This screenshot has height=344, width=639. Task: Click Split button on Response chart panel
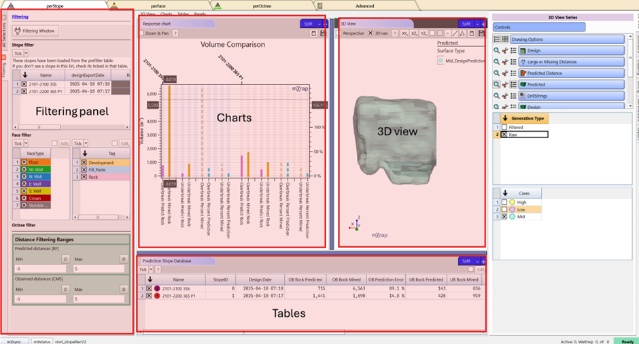308,24
